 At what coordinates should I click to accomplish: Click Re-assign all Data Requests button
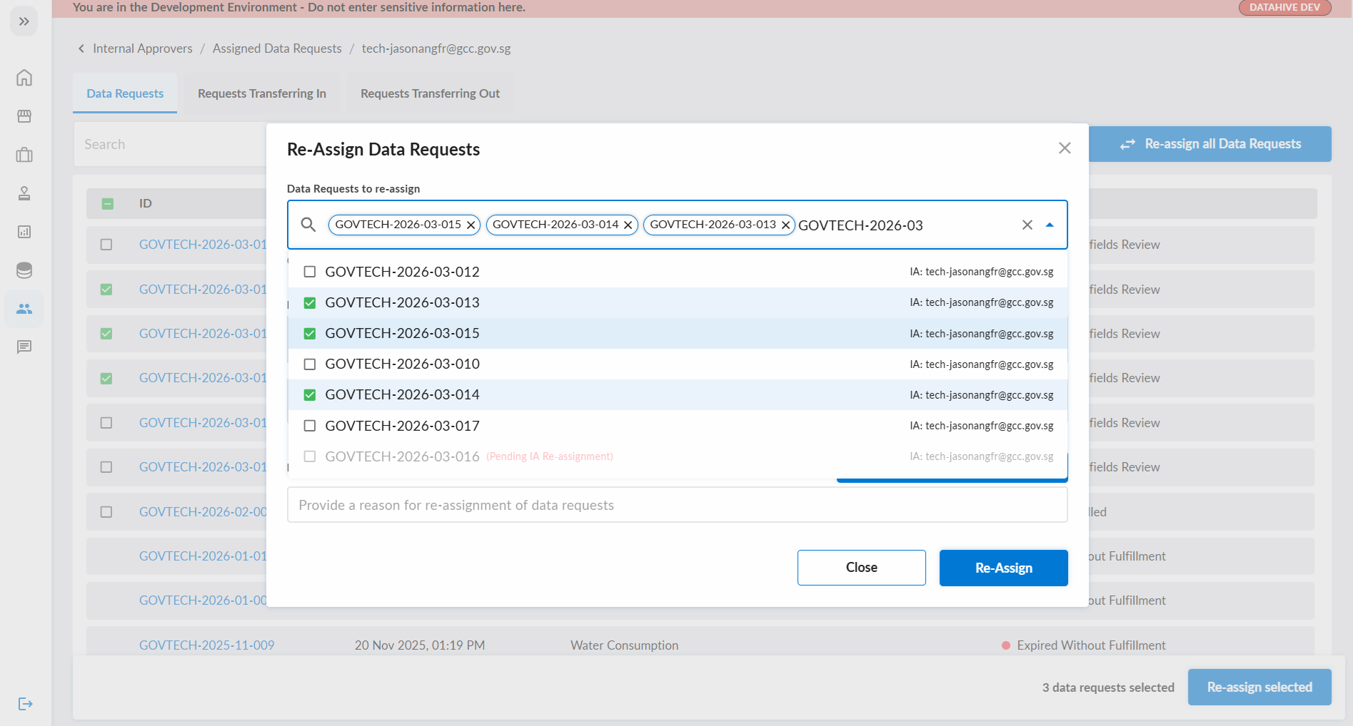pos(1210,144)
